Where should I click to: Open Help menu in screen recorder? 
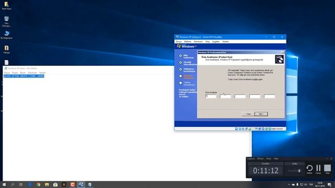[x=276, y=159]
